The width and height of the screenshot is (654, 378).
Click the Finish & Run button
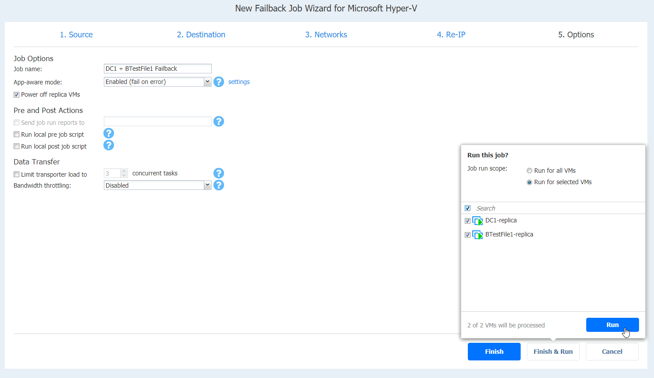click(x=553, y=352)
